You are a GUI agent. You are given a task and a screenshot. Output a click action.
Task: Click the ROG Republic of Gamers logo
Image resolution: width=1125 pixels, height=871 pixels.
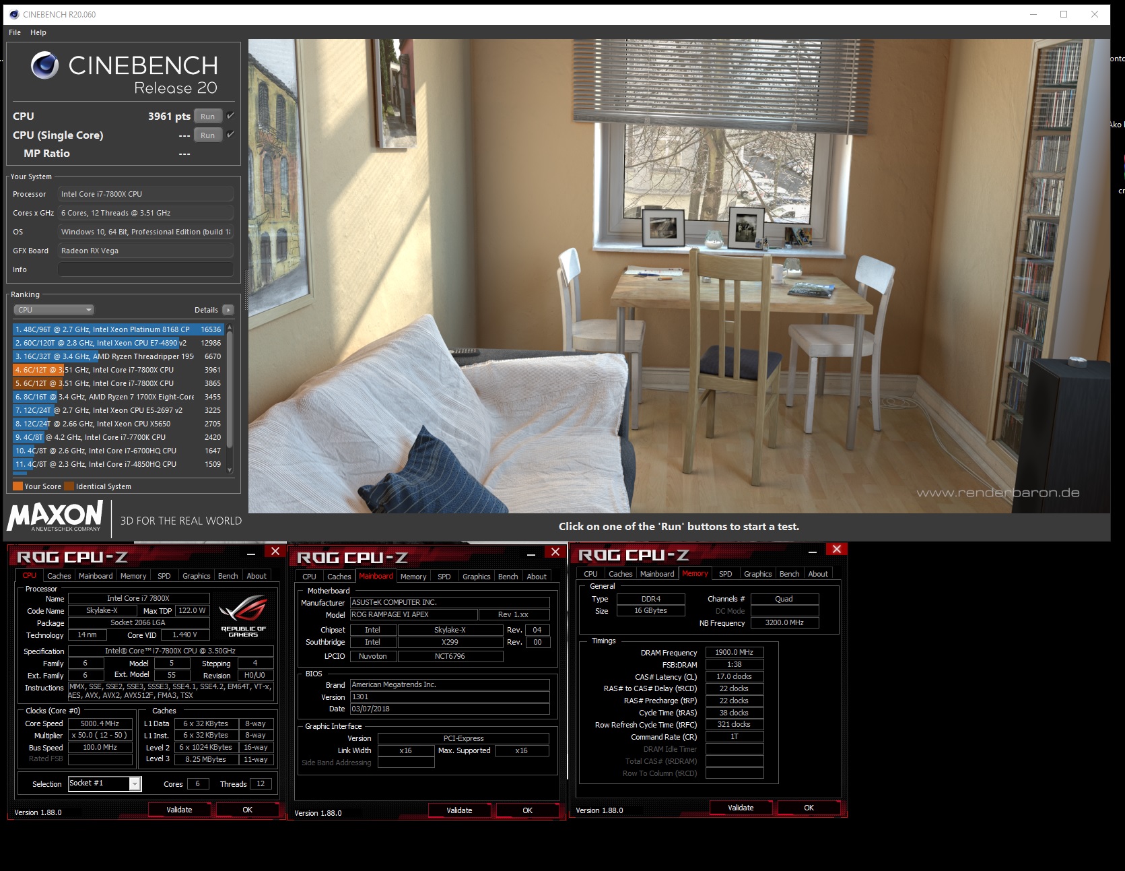pos(243,614)
